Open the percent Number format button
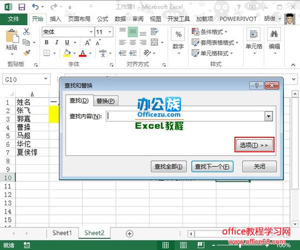The image size is (300, 250). tap(178, 34)
